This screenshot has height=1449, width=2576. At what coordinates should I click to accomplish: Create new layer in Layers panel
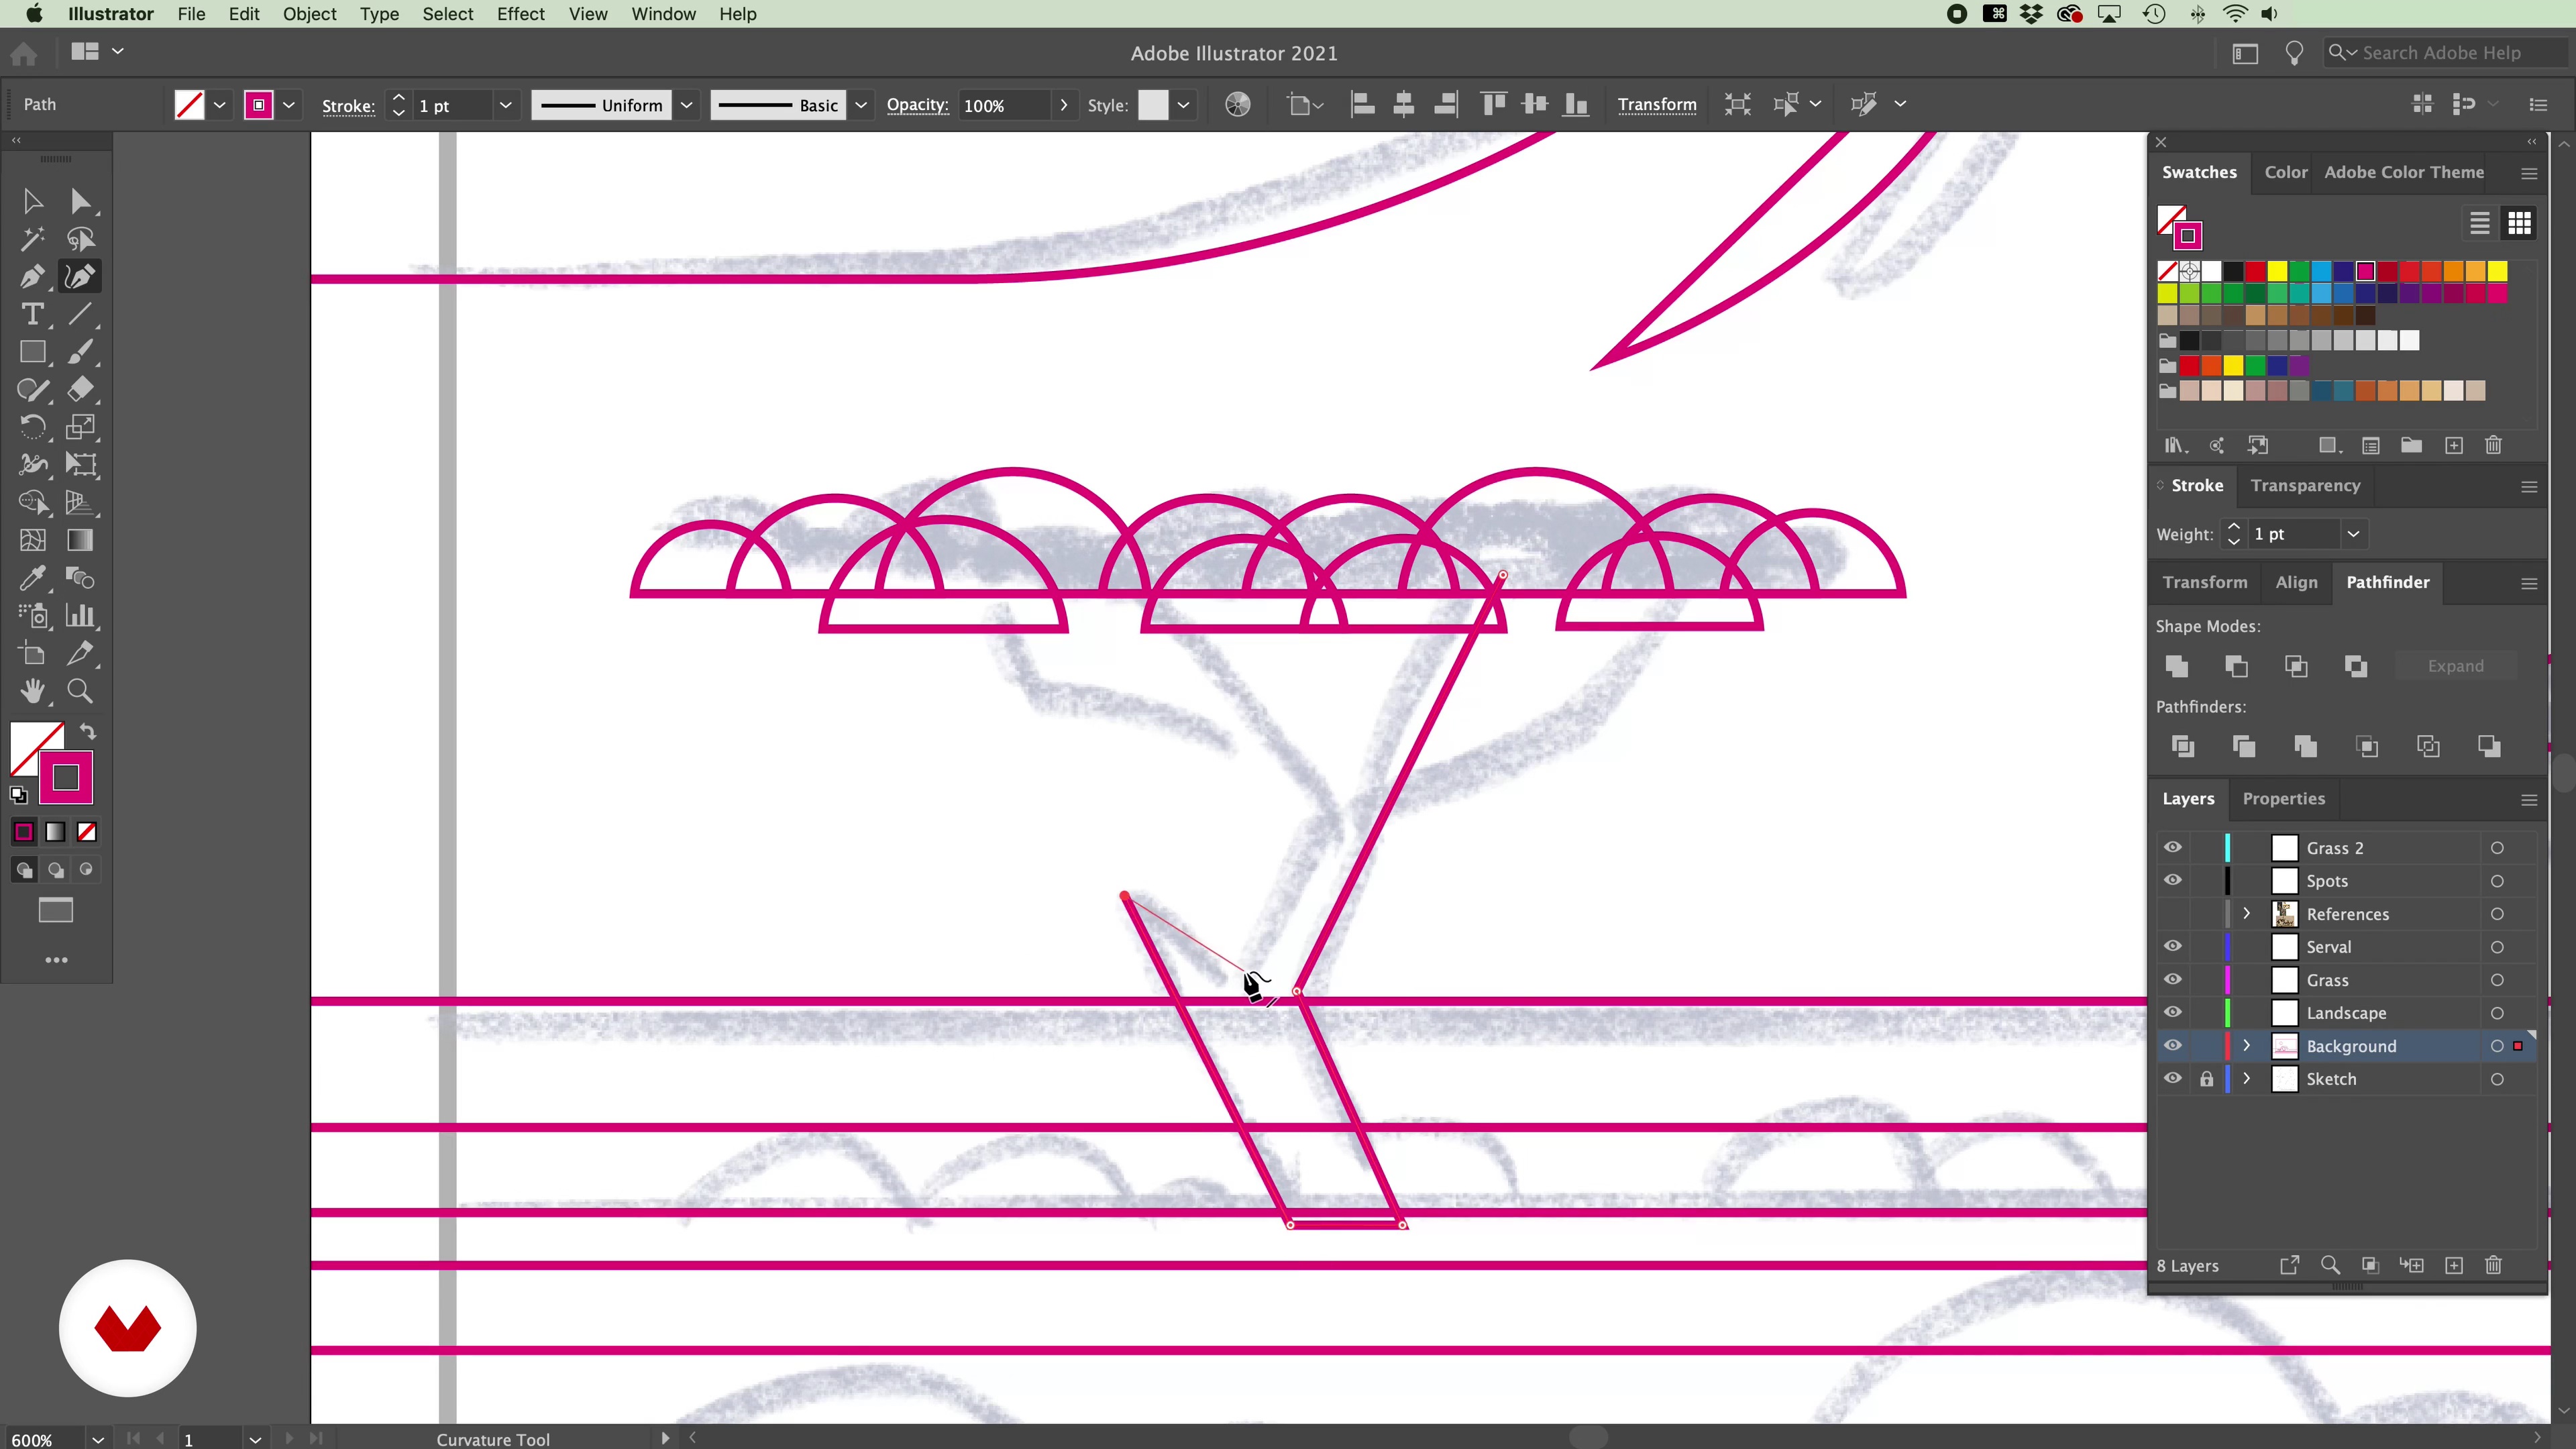click(x=2454, y=1265)
